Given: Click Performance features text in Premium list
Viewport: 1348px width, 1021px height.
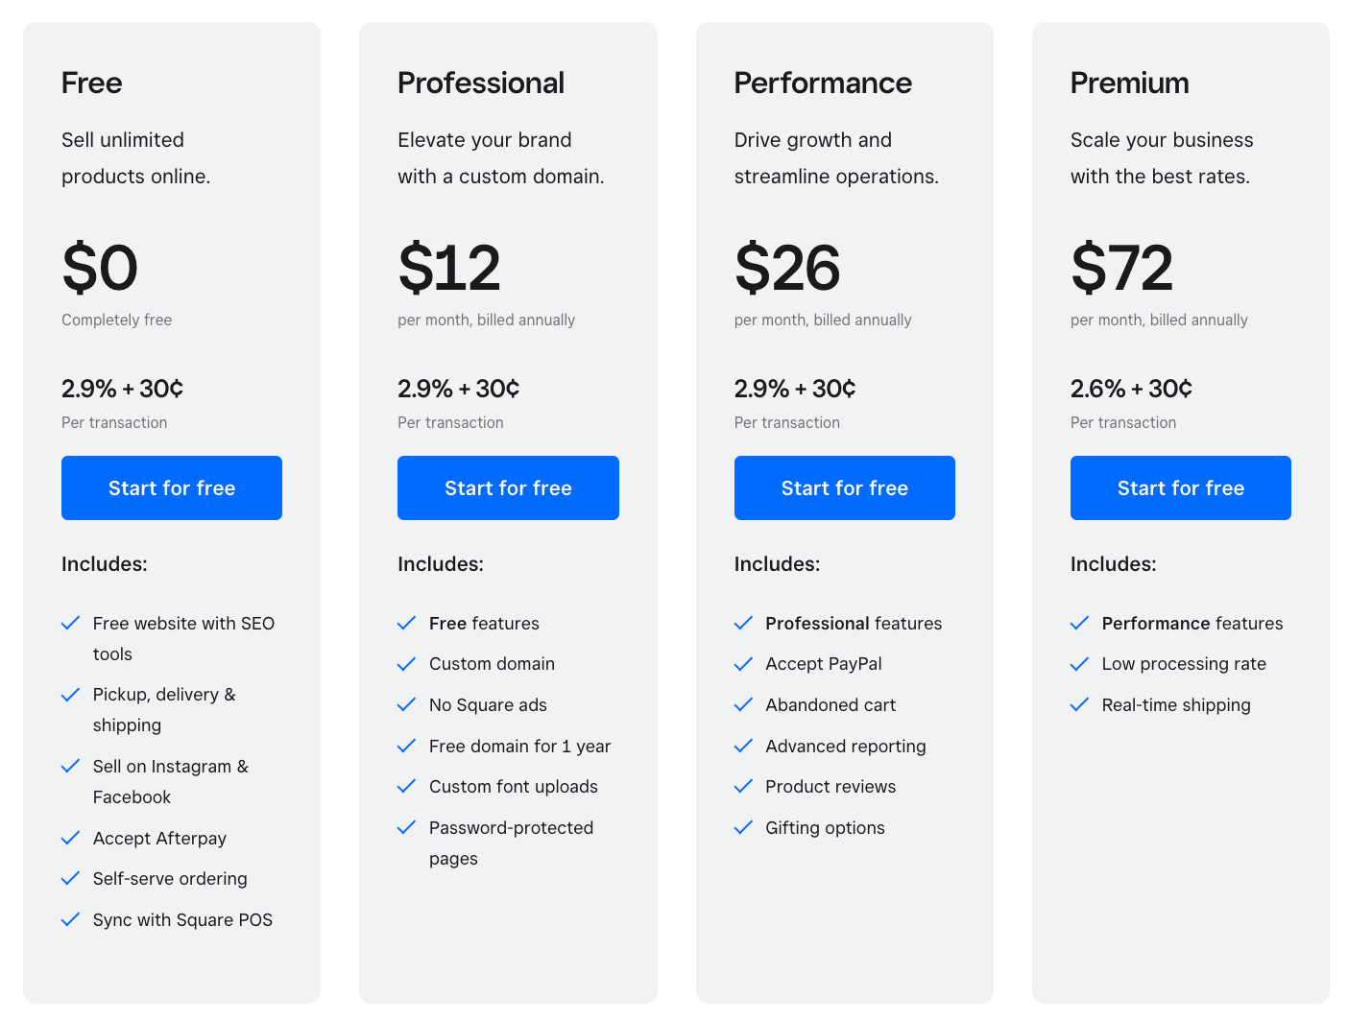Looking at the screenshot, I should [x=1192, y=623].
